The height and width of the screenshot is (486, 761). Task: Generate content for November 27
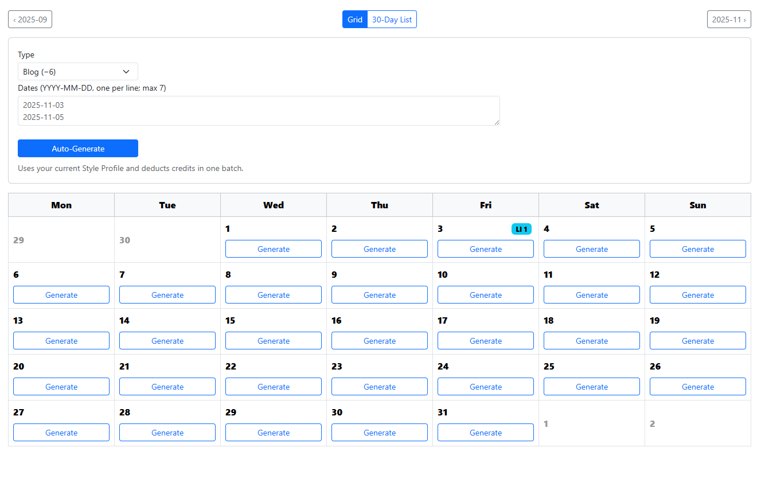61,432
